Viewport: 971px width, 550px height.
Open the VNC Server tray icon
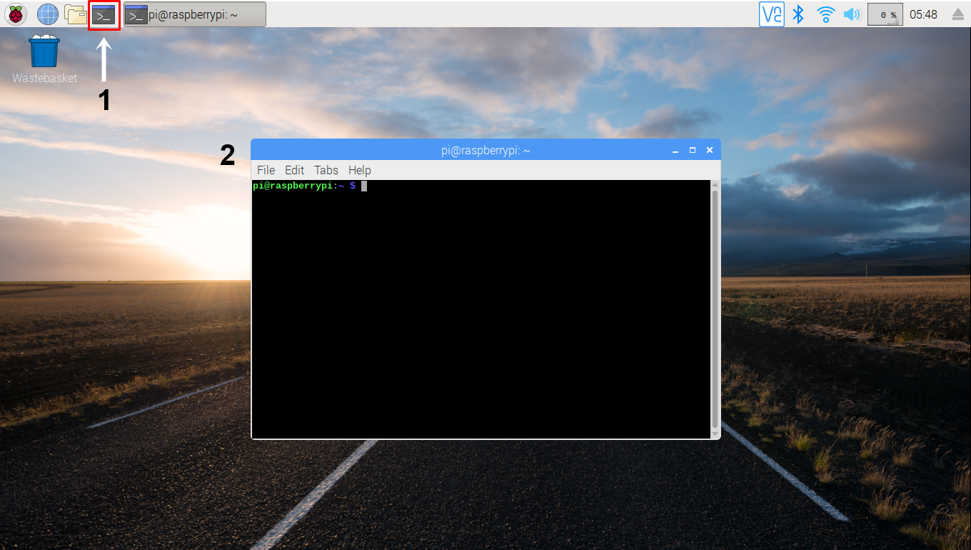pos(772,14)
